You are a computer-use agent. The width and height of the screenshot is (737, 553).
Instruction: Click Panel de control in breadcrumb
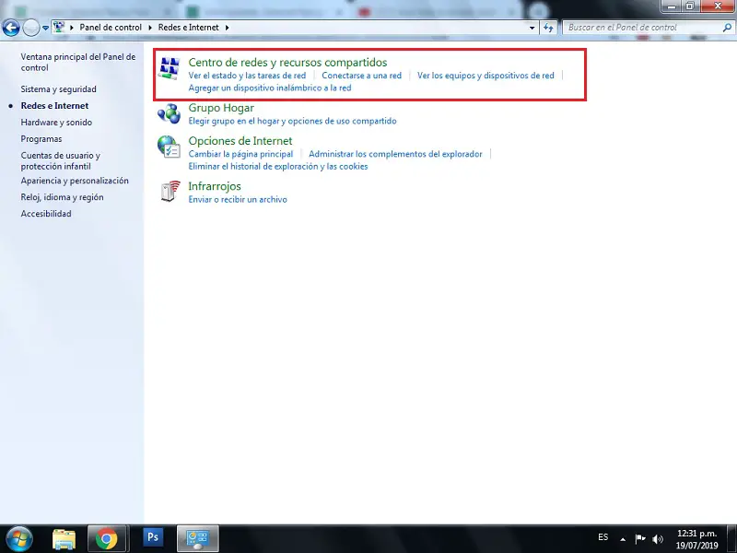(111, 28)
